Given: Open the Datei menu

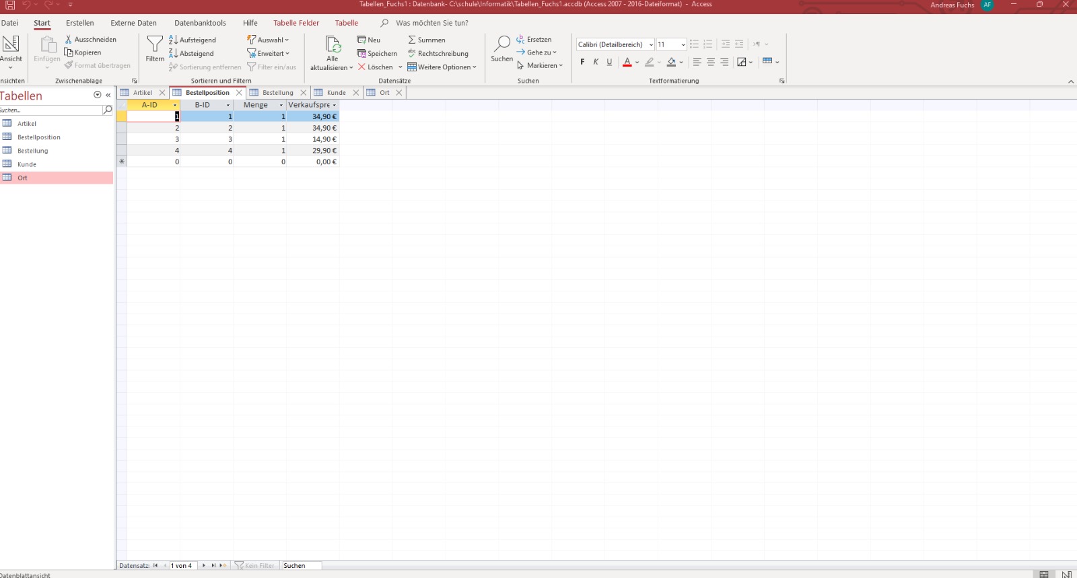Looking at the screenshot, I should [10, 23].
